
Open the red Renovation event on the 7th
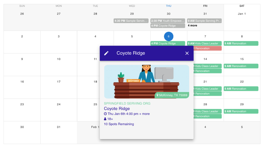click(208, 48)
